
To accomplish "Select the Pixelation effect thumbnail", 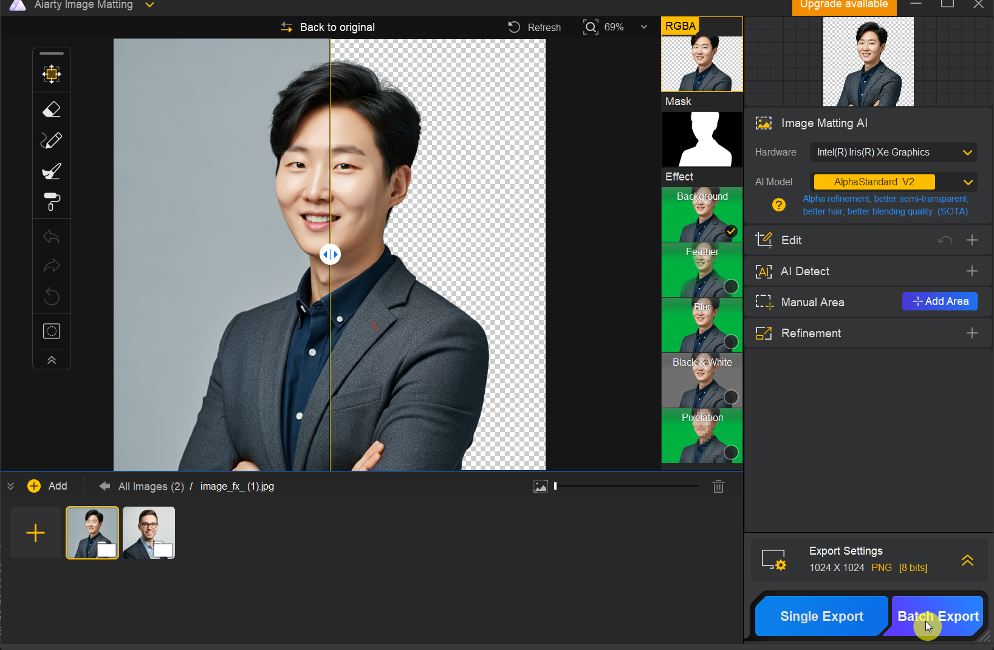I will 702,436.
